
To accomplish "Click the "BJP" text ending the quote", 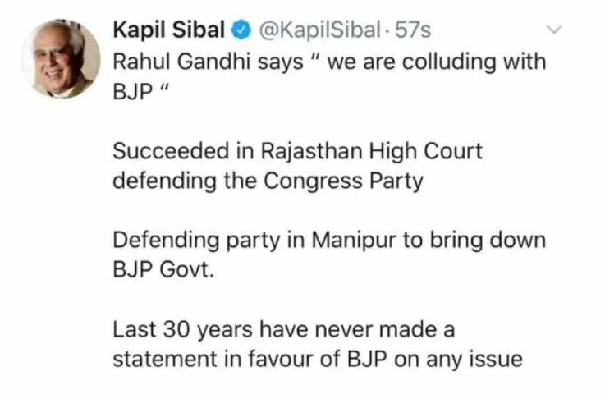I will (x=129, y=90).
